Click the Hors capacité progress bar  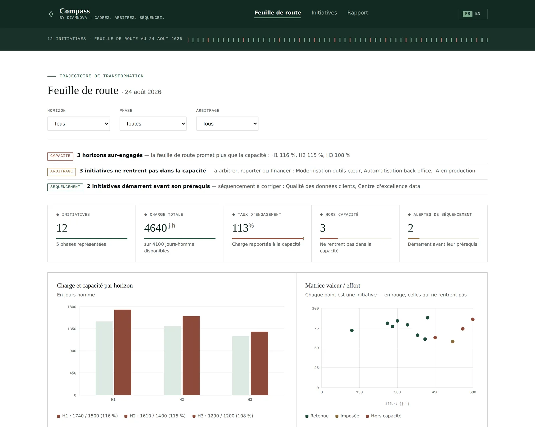tap(355, 238)
